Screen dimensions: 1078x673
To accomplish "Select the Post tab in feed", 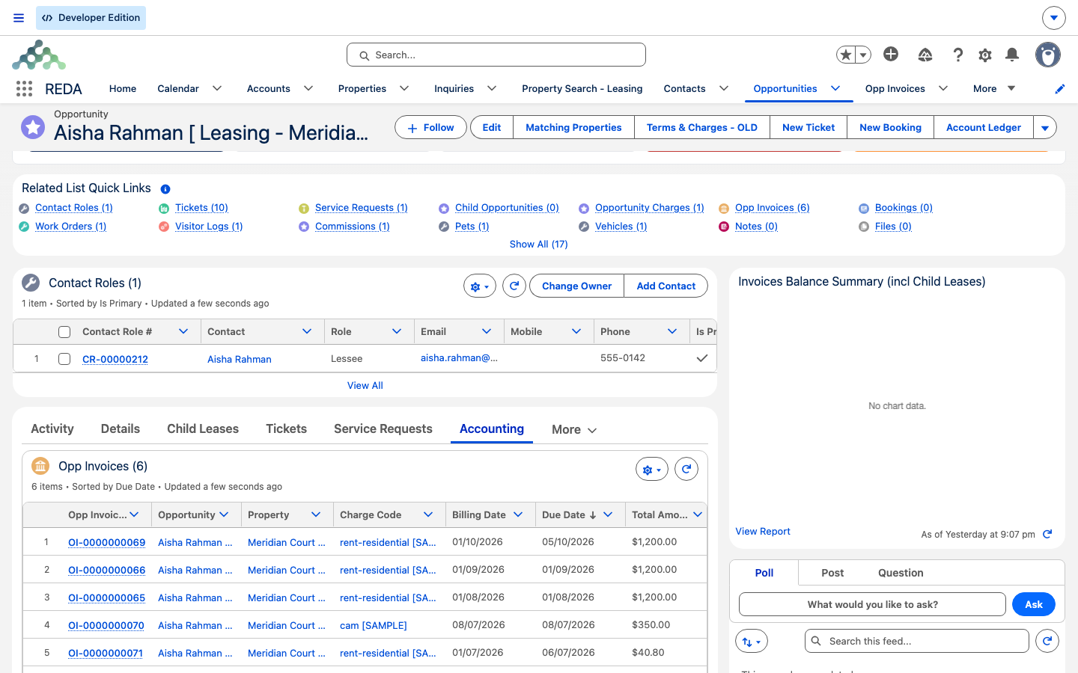I will [832, 573].
